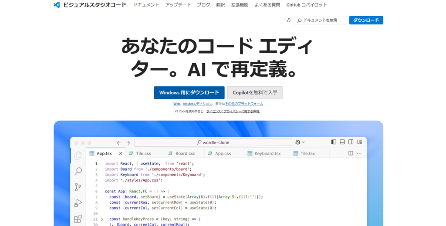Click the './styles/App.css' import line

click(134, 180)
